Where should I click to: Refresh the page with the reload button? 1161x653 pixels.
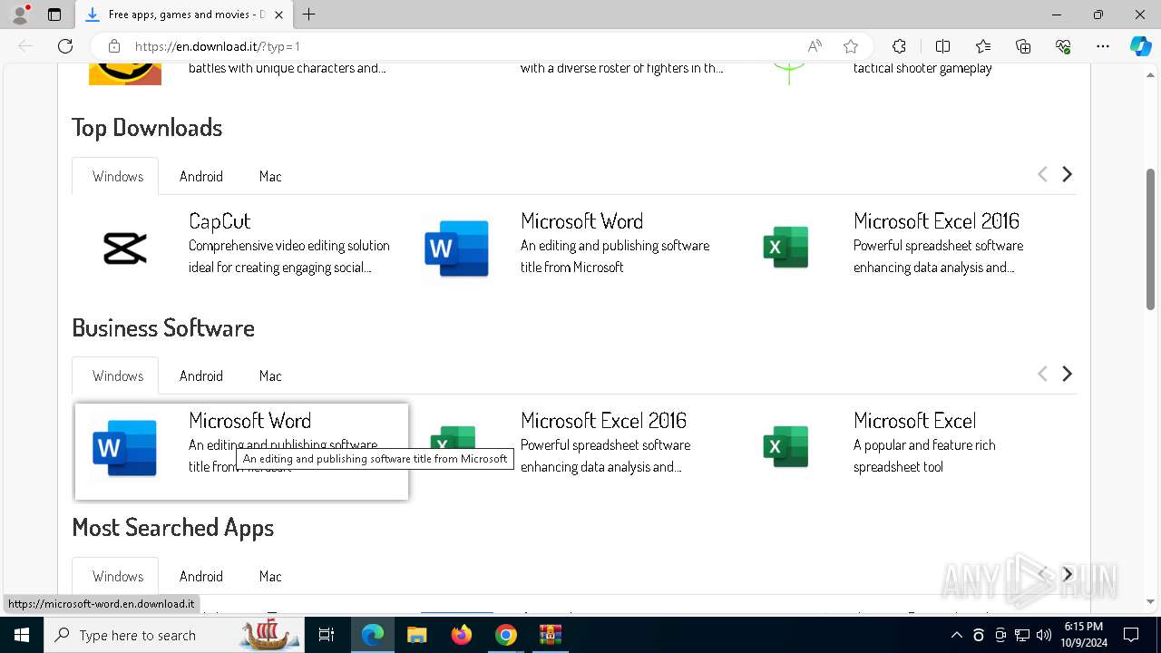point(65,46)
